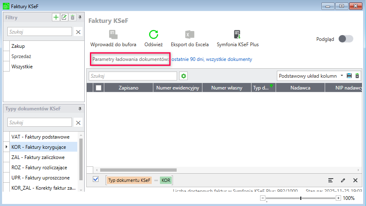The height and width of the screenshot is (206, 366).
Task: Select VAT - Faktury podstawowe type
Action: click(x=40, y=137)
